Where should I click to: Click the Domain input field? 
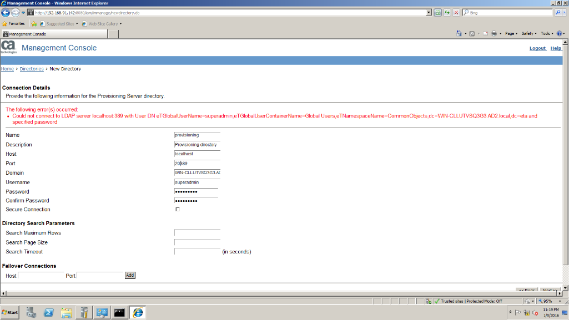coord(197,173)
